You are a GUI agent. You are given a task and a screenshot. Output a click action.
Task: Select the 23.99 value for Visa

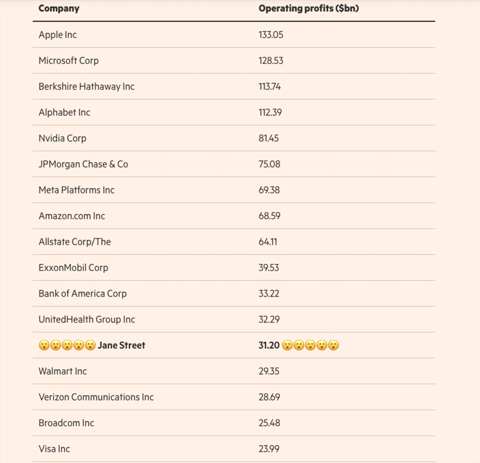[x=269, y=449]
